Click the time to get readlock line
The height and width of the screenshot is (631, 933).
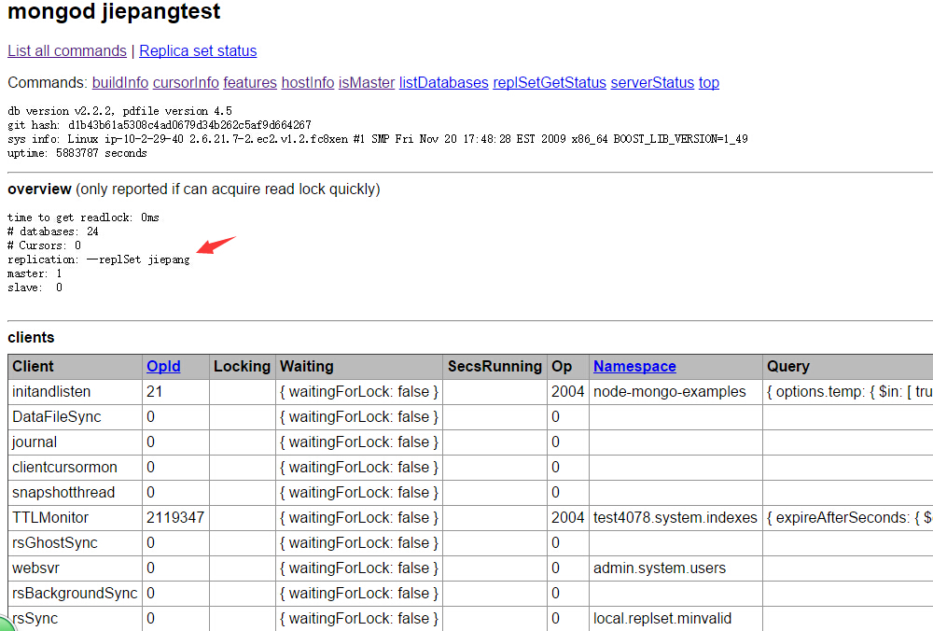coord(83,217)
